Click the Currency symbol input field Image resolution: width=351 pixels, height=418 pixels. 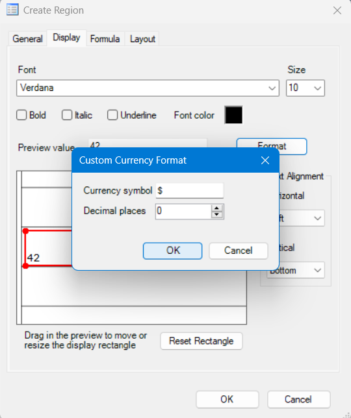coord(190,190)
